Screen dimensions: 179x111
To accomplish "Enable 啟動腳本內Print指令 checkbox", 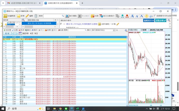I will pyautogui.click(x=155, y=16).
